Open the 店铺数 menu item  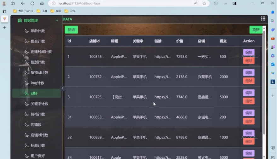click(37, 125)
